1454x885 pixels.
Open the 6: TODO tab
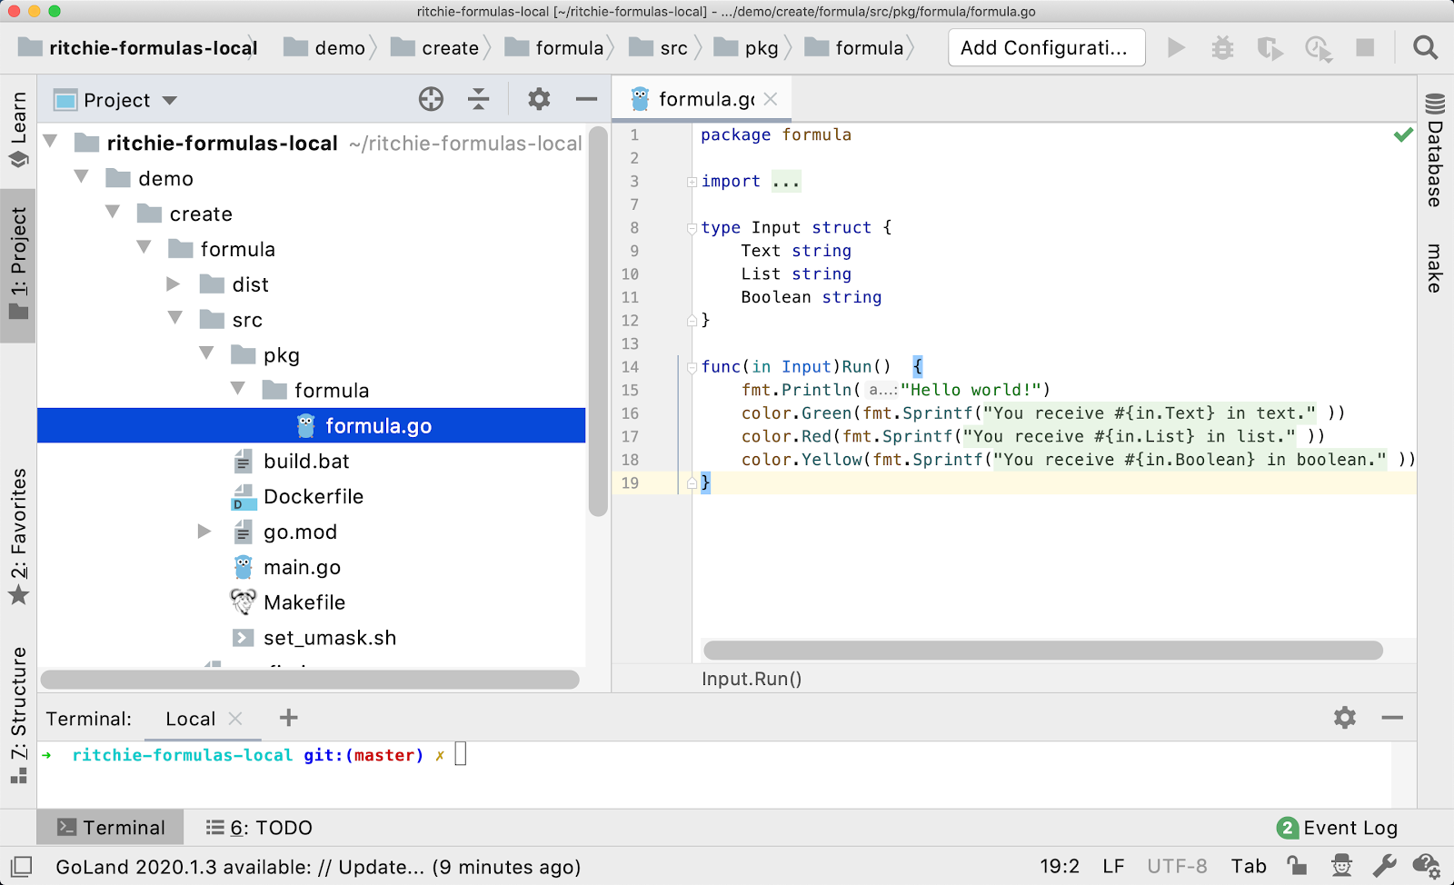(259, 828)
